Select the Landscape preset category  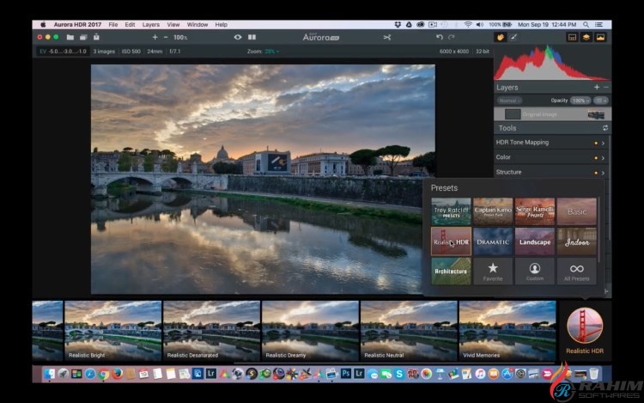click(535, 241)
